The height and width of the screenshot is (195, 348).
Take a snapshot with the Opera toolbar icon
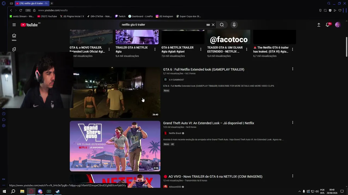tap(325, 10)
